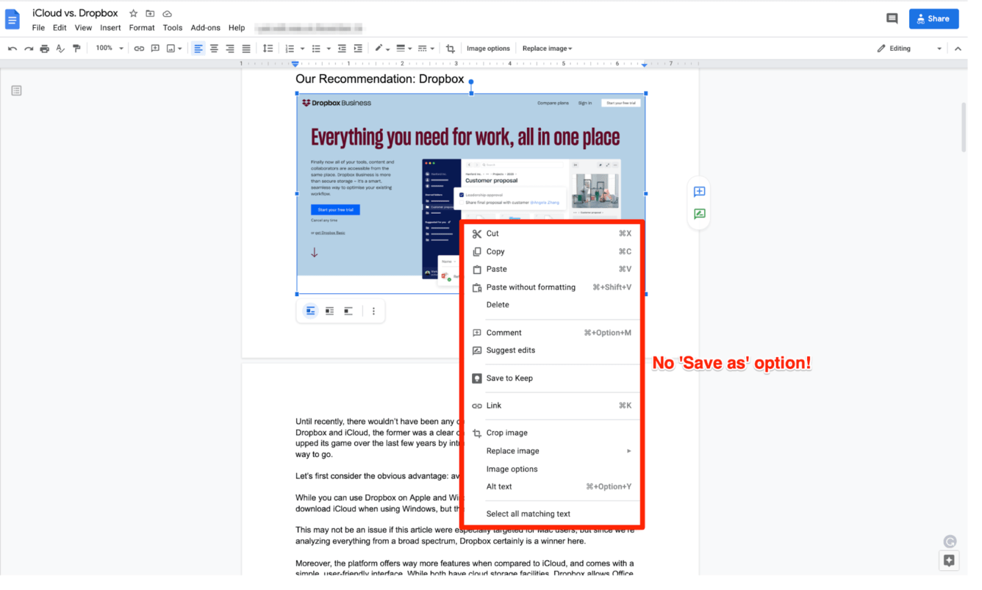Insert a comment using the toolbar icon

[x=155, y=48]
